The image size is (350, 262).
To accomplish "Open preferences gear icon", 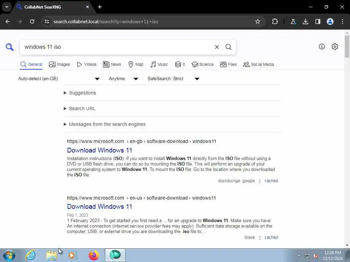I will pyautogui.click(x=335, y=46).
